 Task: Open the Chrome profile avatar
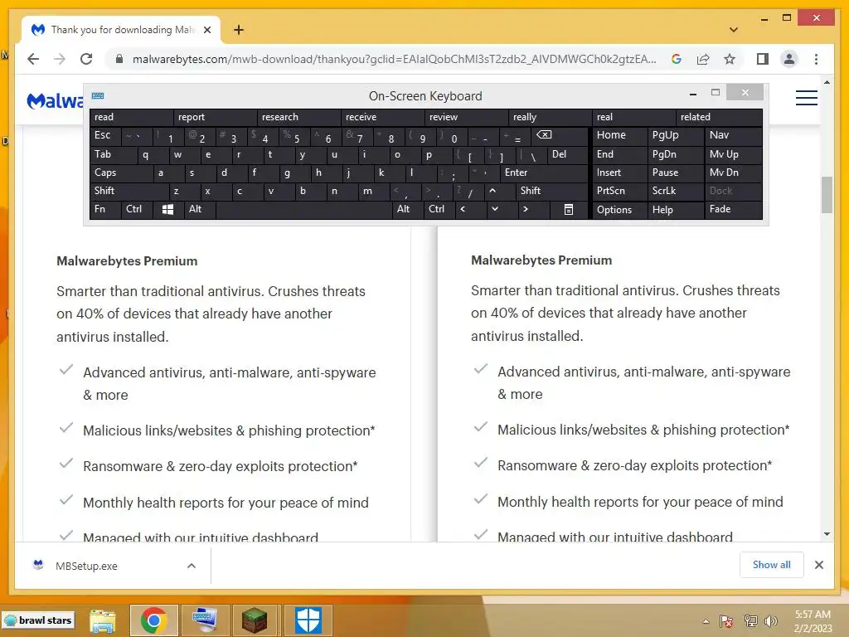click(x=789, y=59)
